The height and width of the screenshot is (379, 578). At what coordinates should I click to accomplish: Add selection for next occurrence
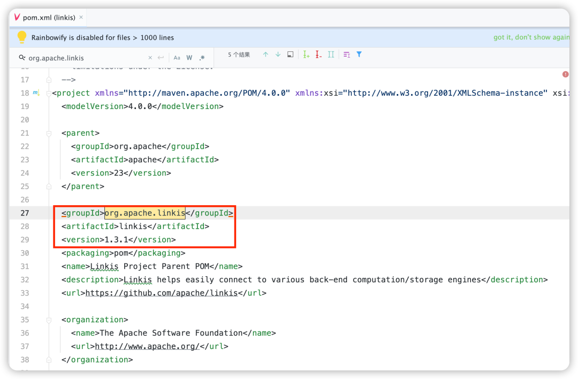pyautogui.click(x=306, y=55)
